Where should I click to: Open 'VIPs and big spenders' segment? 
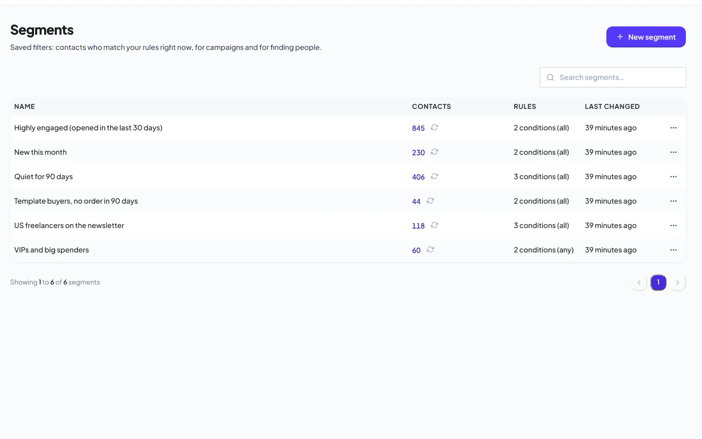pos(51,250)
